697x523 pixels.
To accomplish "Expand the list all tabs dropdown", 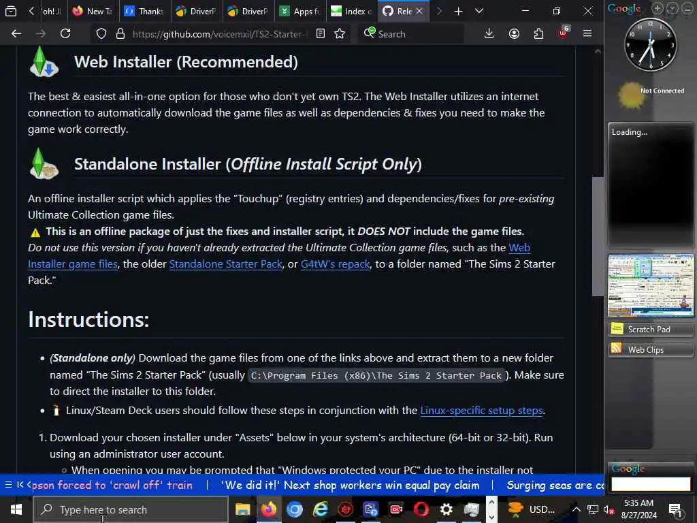I will pos(479,11).
